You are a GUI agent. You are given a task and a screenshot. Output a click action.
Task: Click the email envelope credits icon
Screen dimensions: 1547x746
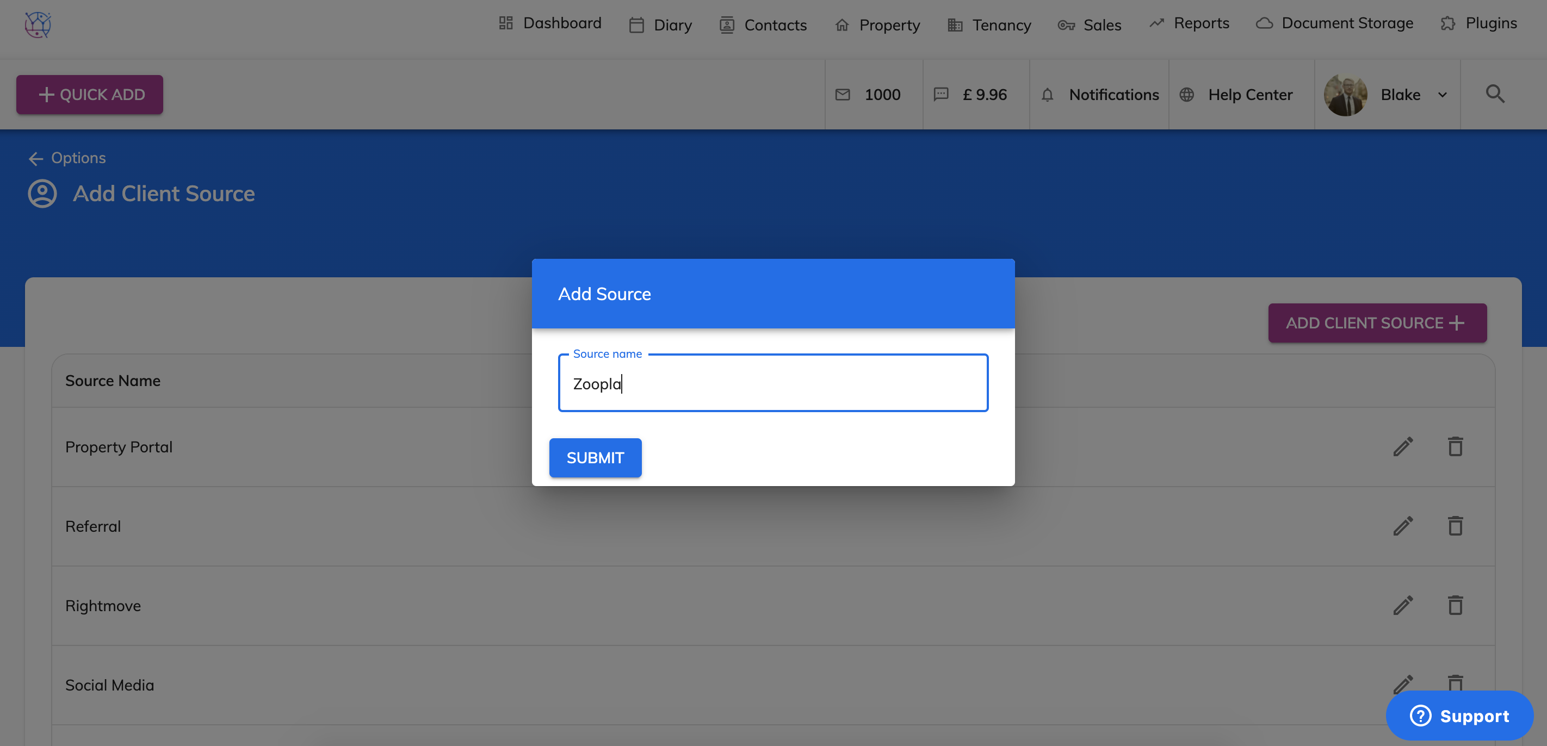pyautogui.click(x=843, y=95)
